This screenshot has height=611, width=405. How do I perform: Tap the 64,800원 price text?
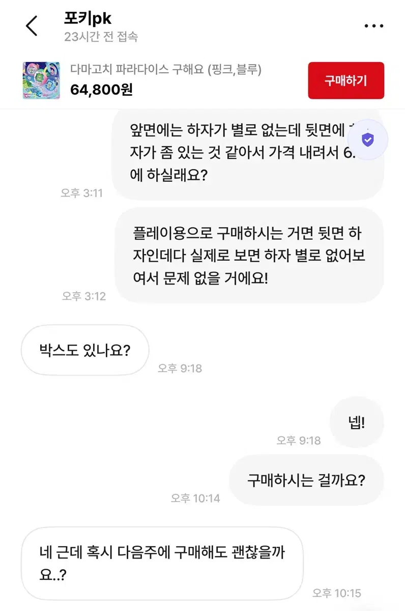[102, 90]
